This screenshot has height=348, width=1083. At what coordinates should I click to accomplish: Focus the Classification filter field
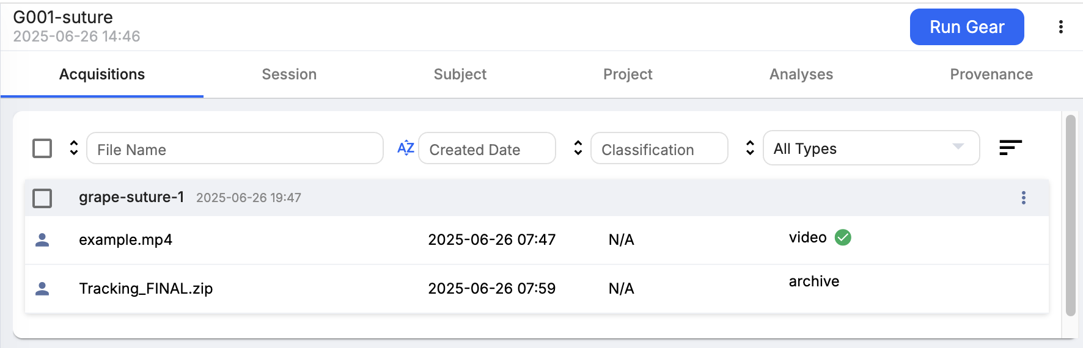(x=659, y=148)
